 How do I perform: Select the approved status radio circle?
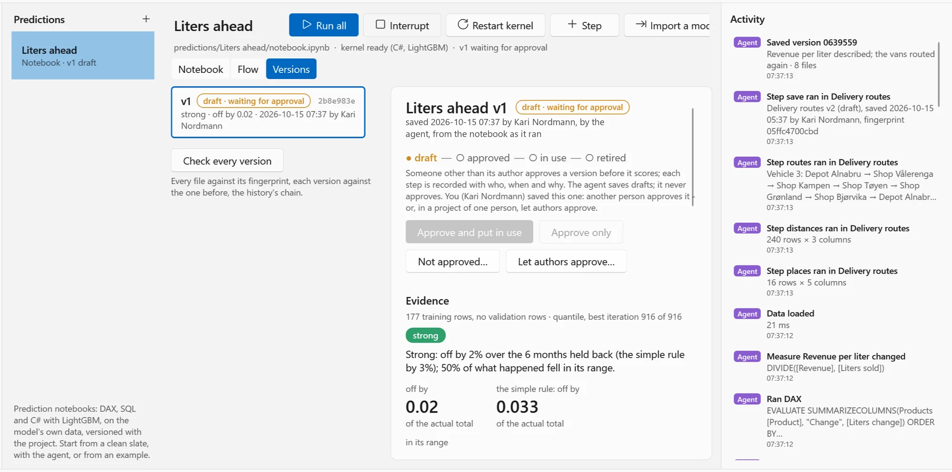(x=460, y=158)
